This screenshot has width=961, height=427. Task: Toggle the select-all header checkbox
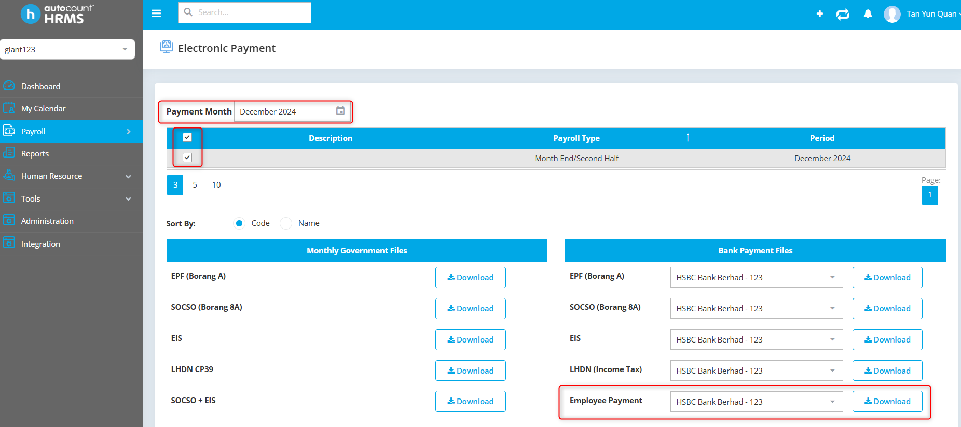click(187, 137)
